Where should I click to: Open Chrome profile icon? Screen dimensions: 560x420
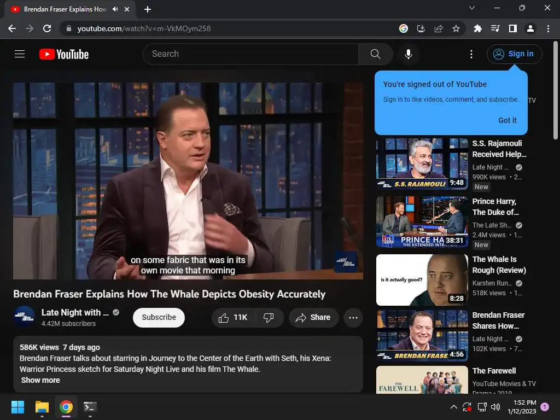pos(530,28)
